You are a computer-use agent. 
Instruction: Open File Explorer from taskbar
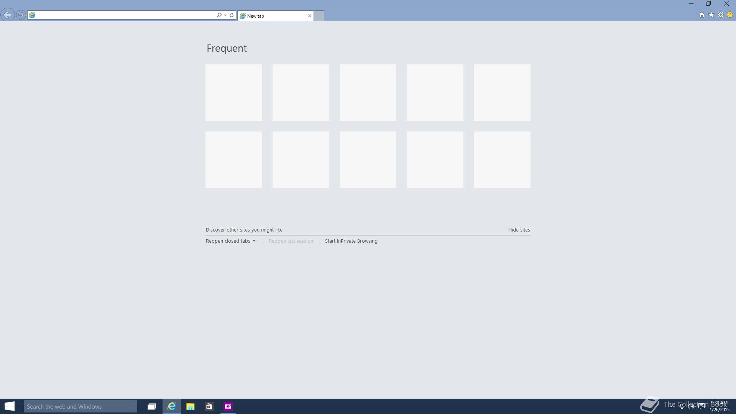190,406
